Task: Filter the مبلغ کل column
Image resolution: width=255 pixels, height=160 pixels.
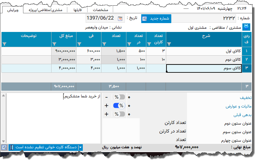Action: coord(54,44)
